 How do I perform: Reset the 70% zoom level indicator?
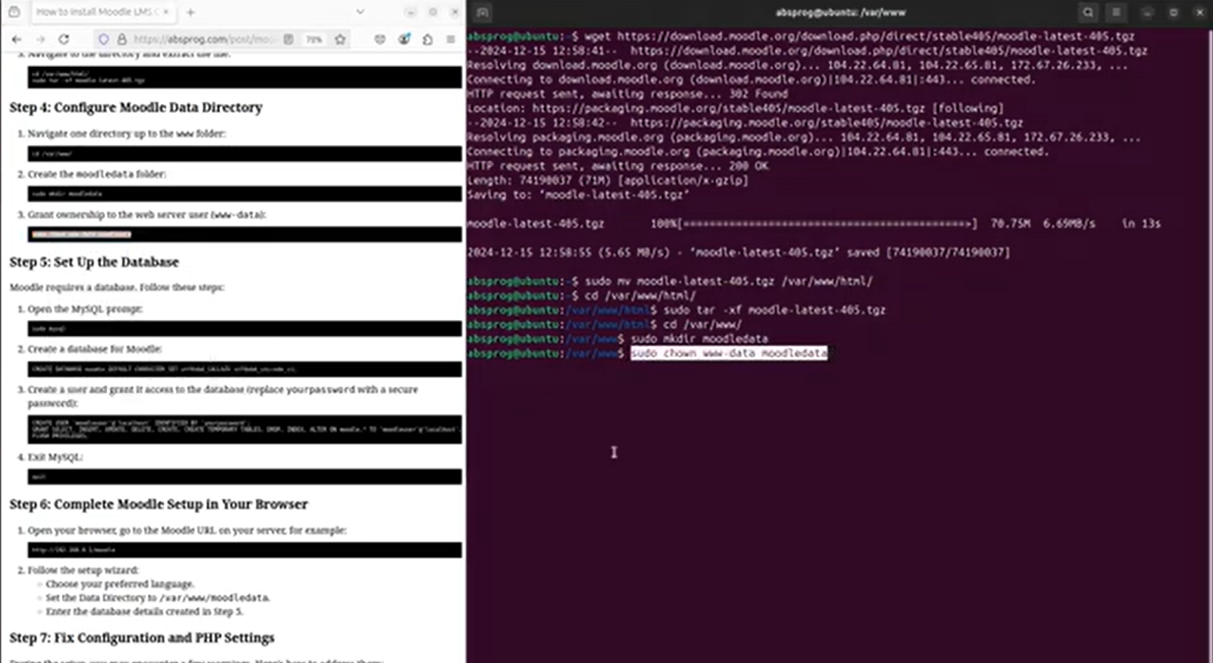coord(313,39)
